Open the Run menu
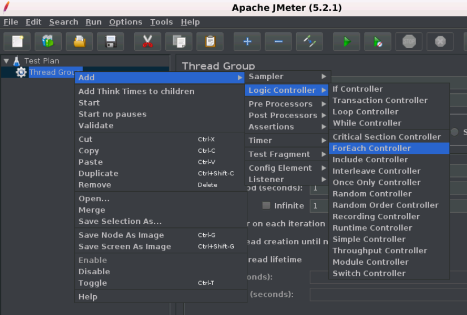Image resolution: width=467 pixels, height=315 pixels. pos(93,22)
